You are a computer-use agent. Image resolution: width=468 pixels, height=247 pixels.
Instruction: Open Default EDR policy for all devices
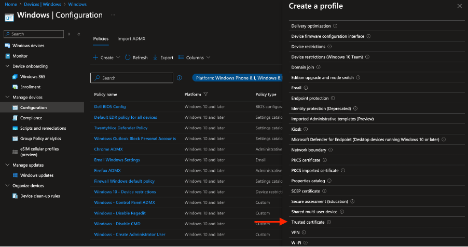coord(126,117)
